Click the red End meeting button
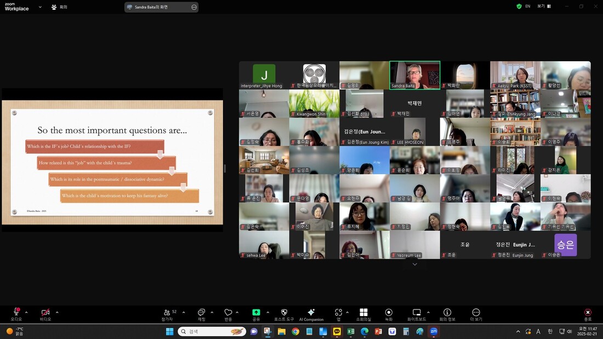603x339 pixels. coord(588,313)
